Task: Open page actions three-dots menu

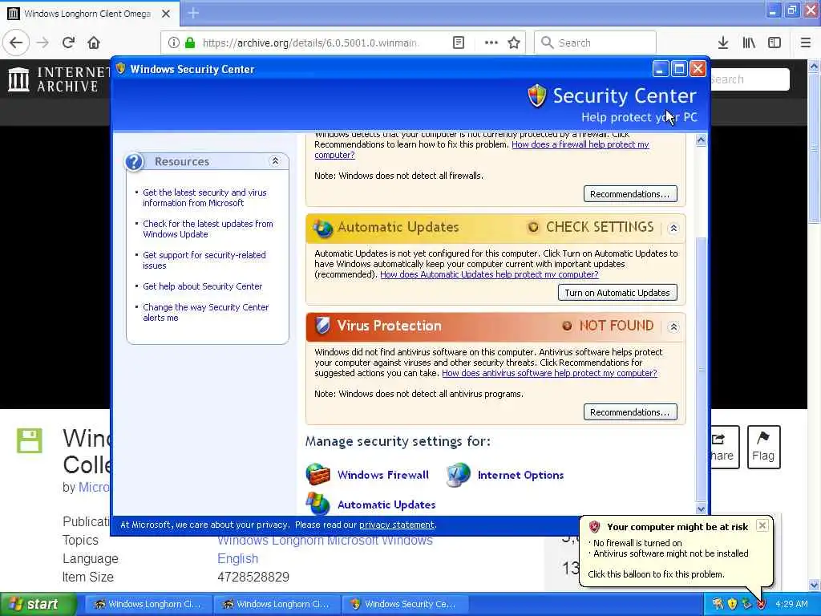Action: point(491,43)
